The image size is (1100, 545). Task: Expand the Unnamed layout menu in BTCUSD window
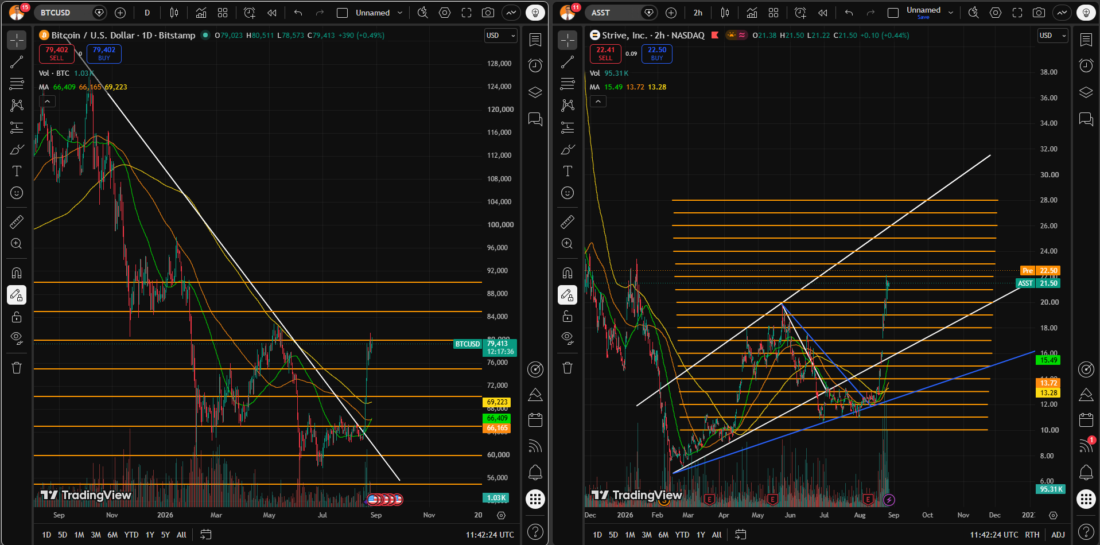point(400,13)
